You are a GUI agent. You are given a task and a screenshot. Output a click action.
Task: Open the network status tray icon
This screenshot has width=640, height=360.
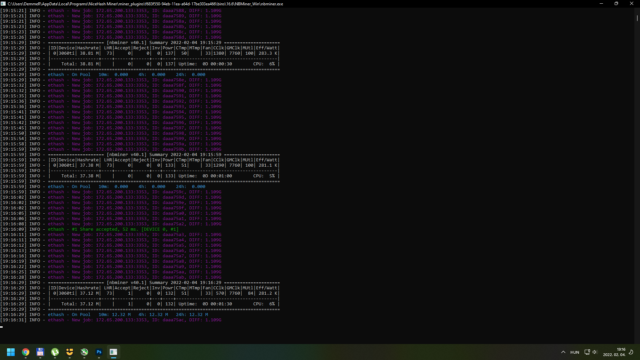pos(587,352)
